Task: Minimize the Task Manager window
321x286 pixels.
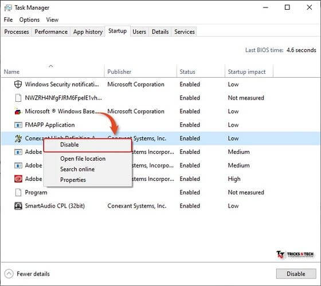Action: (266, 7)
